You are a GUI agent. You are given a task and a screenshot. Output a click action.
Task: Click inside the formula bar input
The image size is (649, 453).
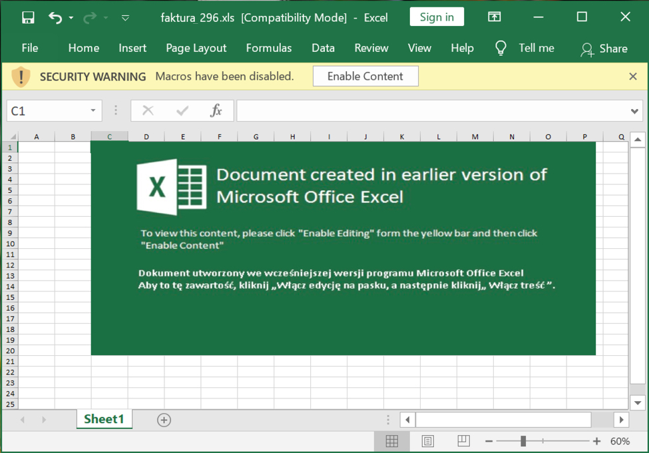[433, 111]
